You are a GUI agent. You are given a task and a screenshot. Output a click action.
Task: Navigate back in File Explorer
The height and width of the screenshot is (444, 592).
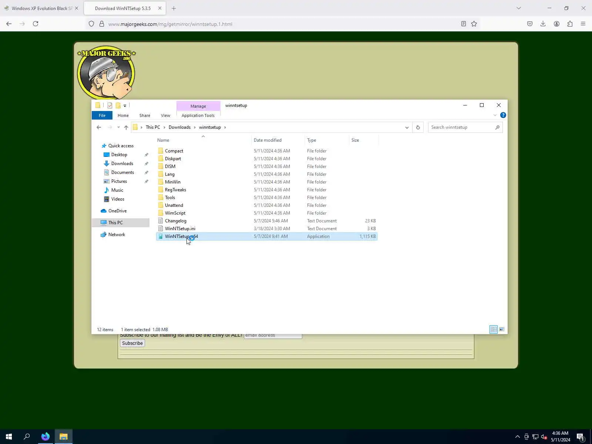pos(99,127)
